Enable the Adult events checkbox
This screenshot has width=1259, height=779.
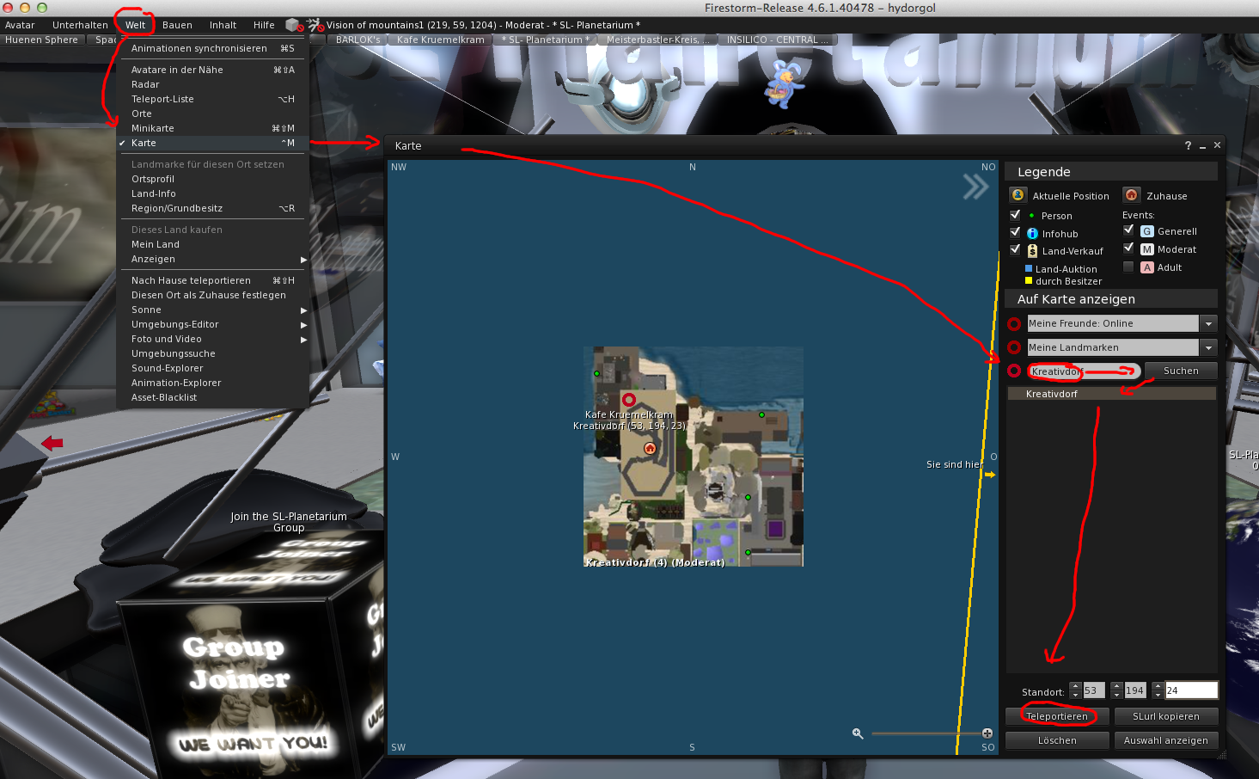[x=1128, y=267]
